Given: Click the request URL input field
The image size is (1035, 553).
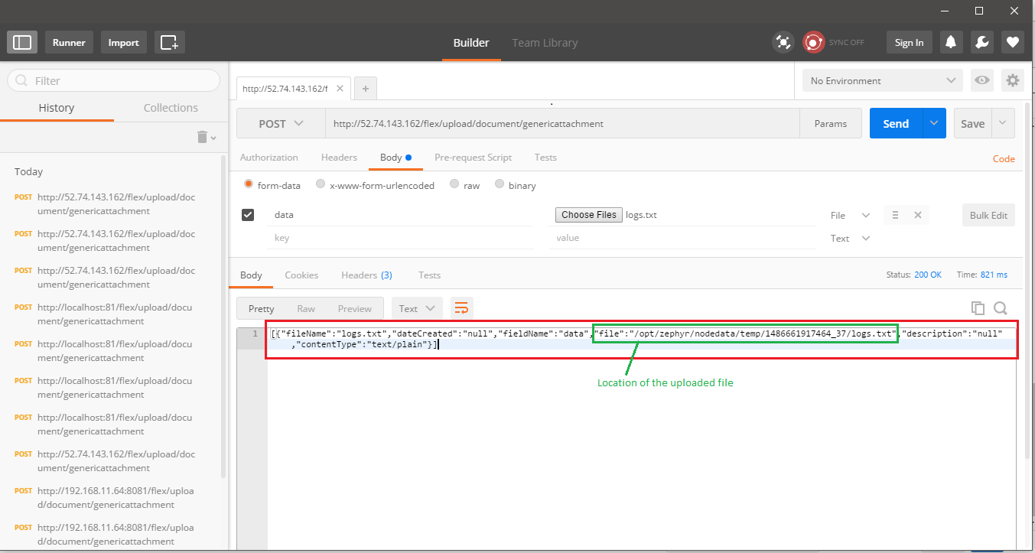Looking at the screenshot, I should [562, 124].
